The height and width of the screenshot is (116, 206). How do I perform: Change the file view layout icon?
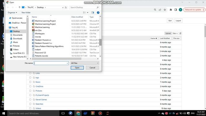click(84, 13)
